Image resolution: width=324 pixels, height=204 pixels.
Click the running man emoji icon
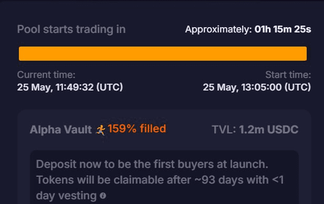(101, 130)
